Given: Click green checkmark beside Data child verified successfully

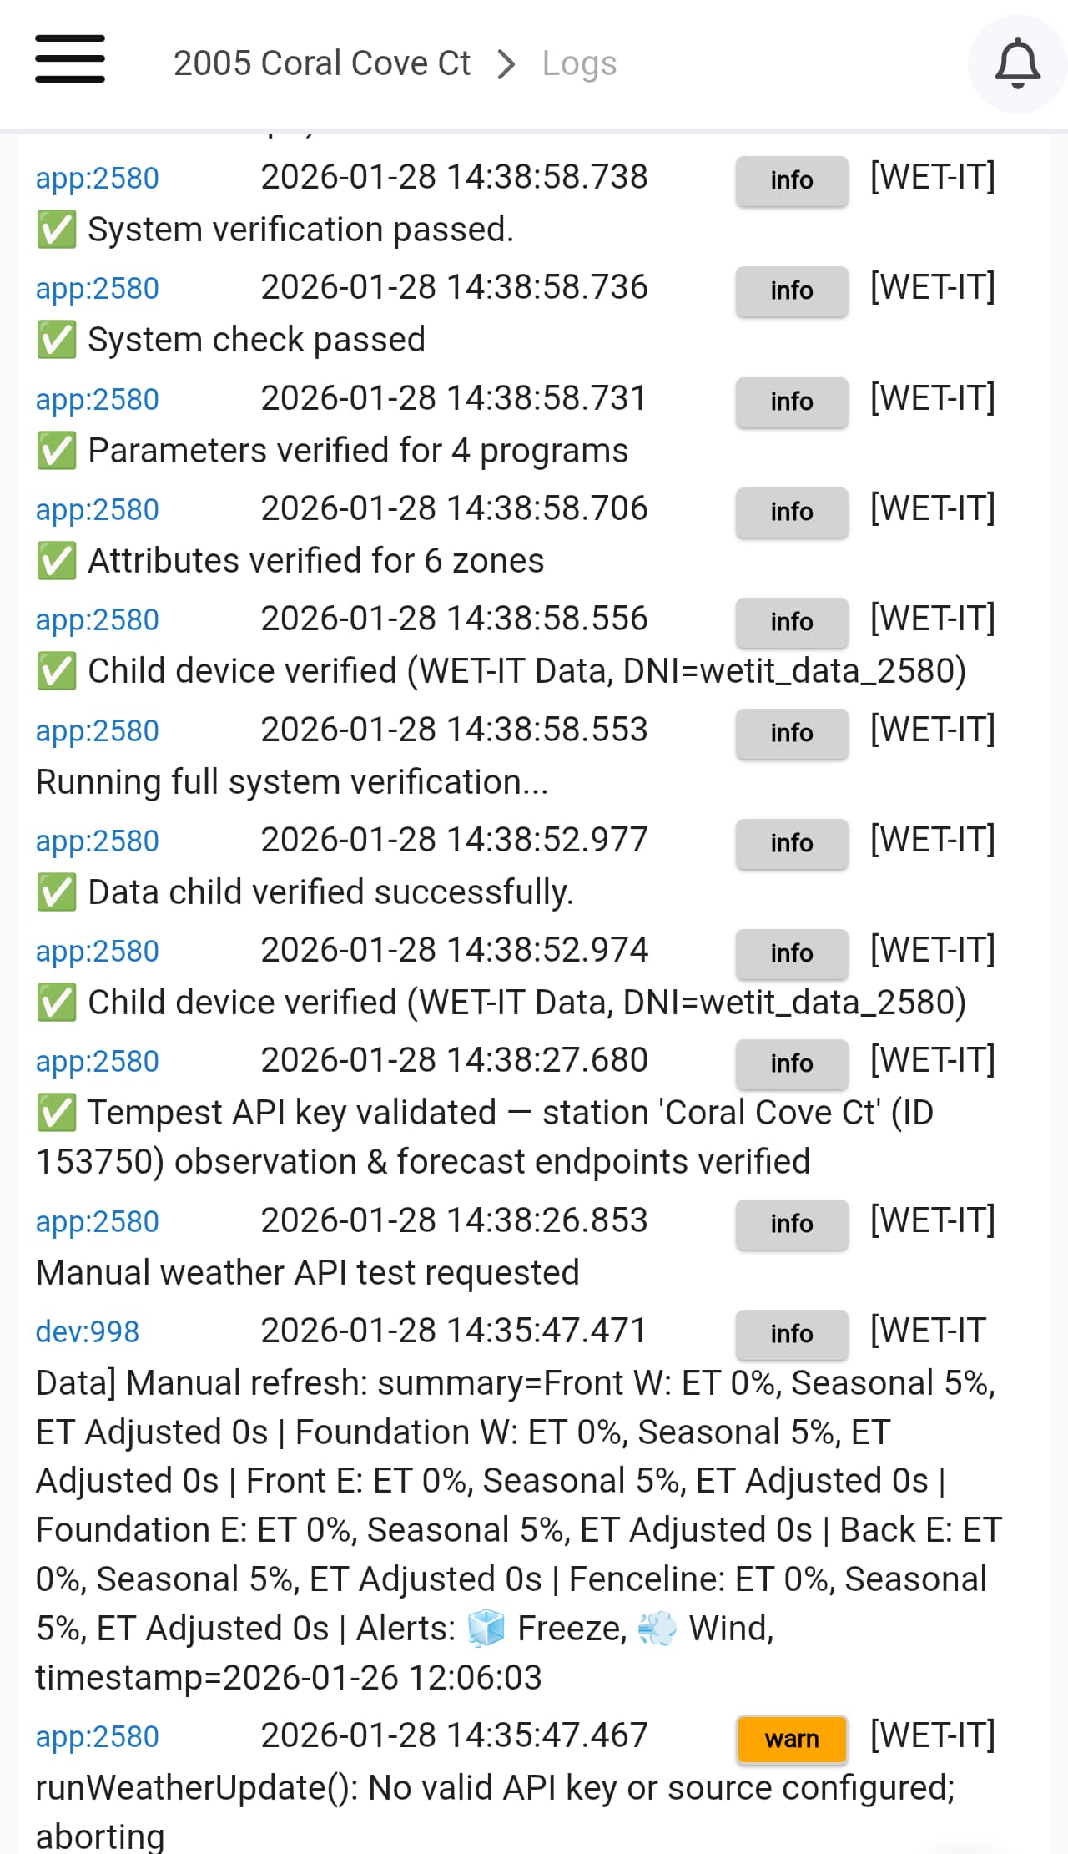Looking at the screenshot, I should pyautogui.click(x=57, y=892).
